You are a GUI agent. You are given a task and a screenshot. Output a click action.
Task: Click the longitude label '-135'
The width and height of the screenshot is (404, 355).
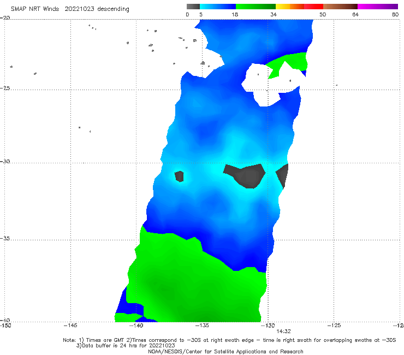click(202, 326)
